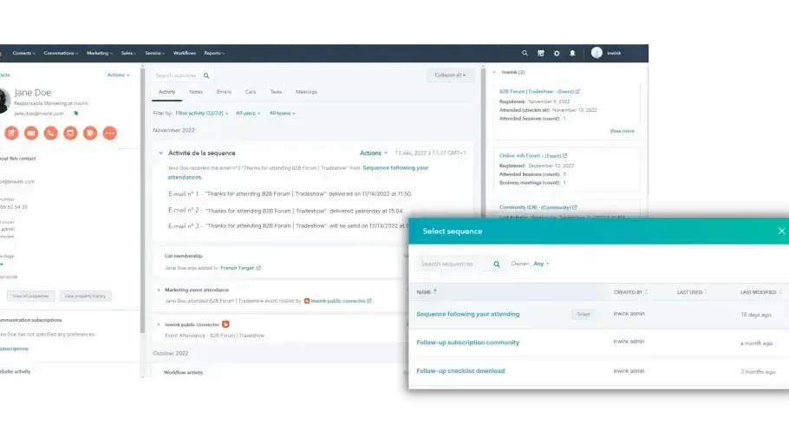Switch to the Emails tab
The width and height of the screenshot is (789, 444).
224,92
